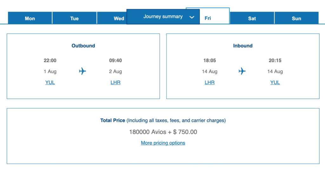Click the Outbound section heading
Viewport: 325px width, 169px height.
pos(83,46)
